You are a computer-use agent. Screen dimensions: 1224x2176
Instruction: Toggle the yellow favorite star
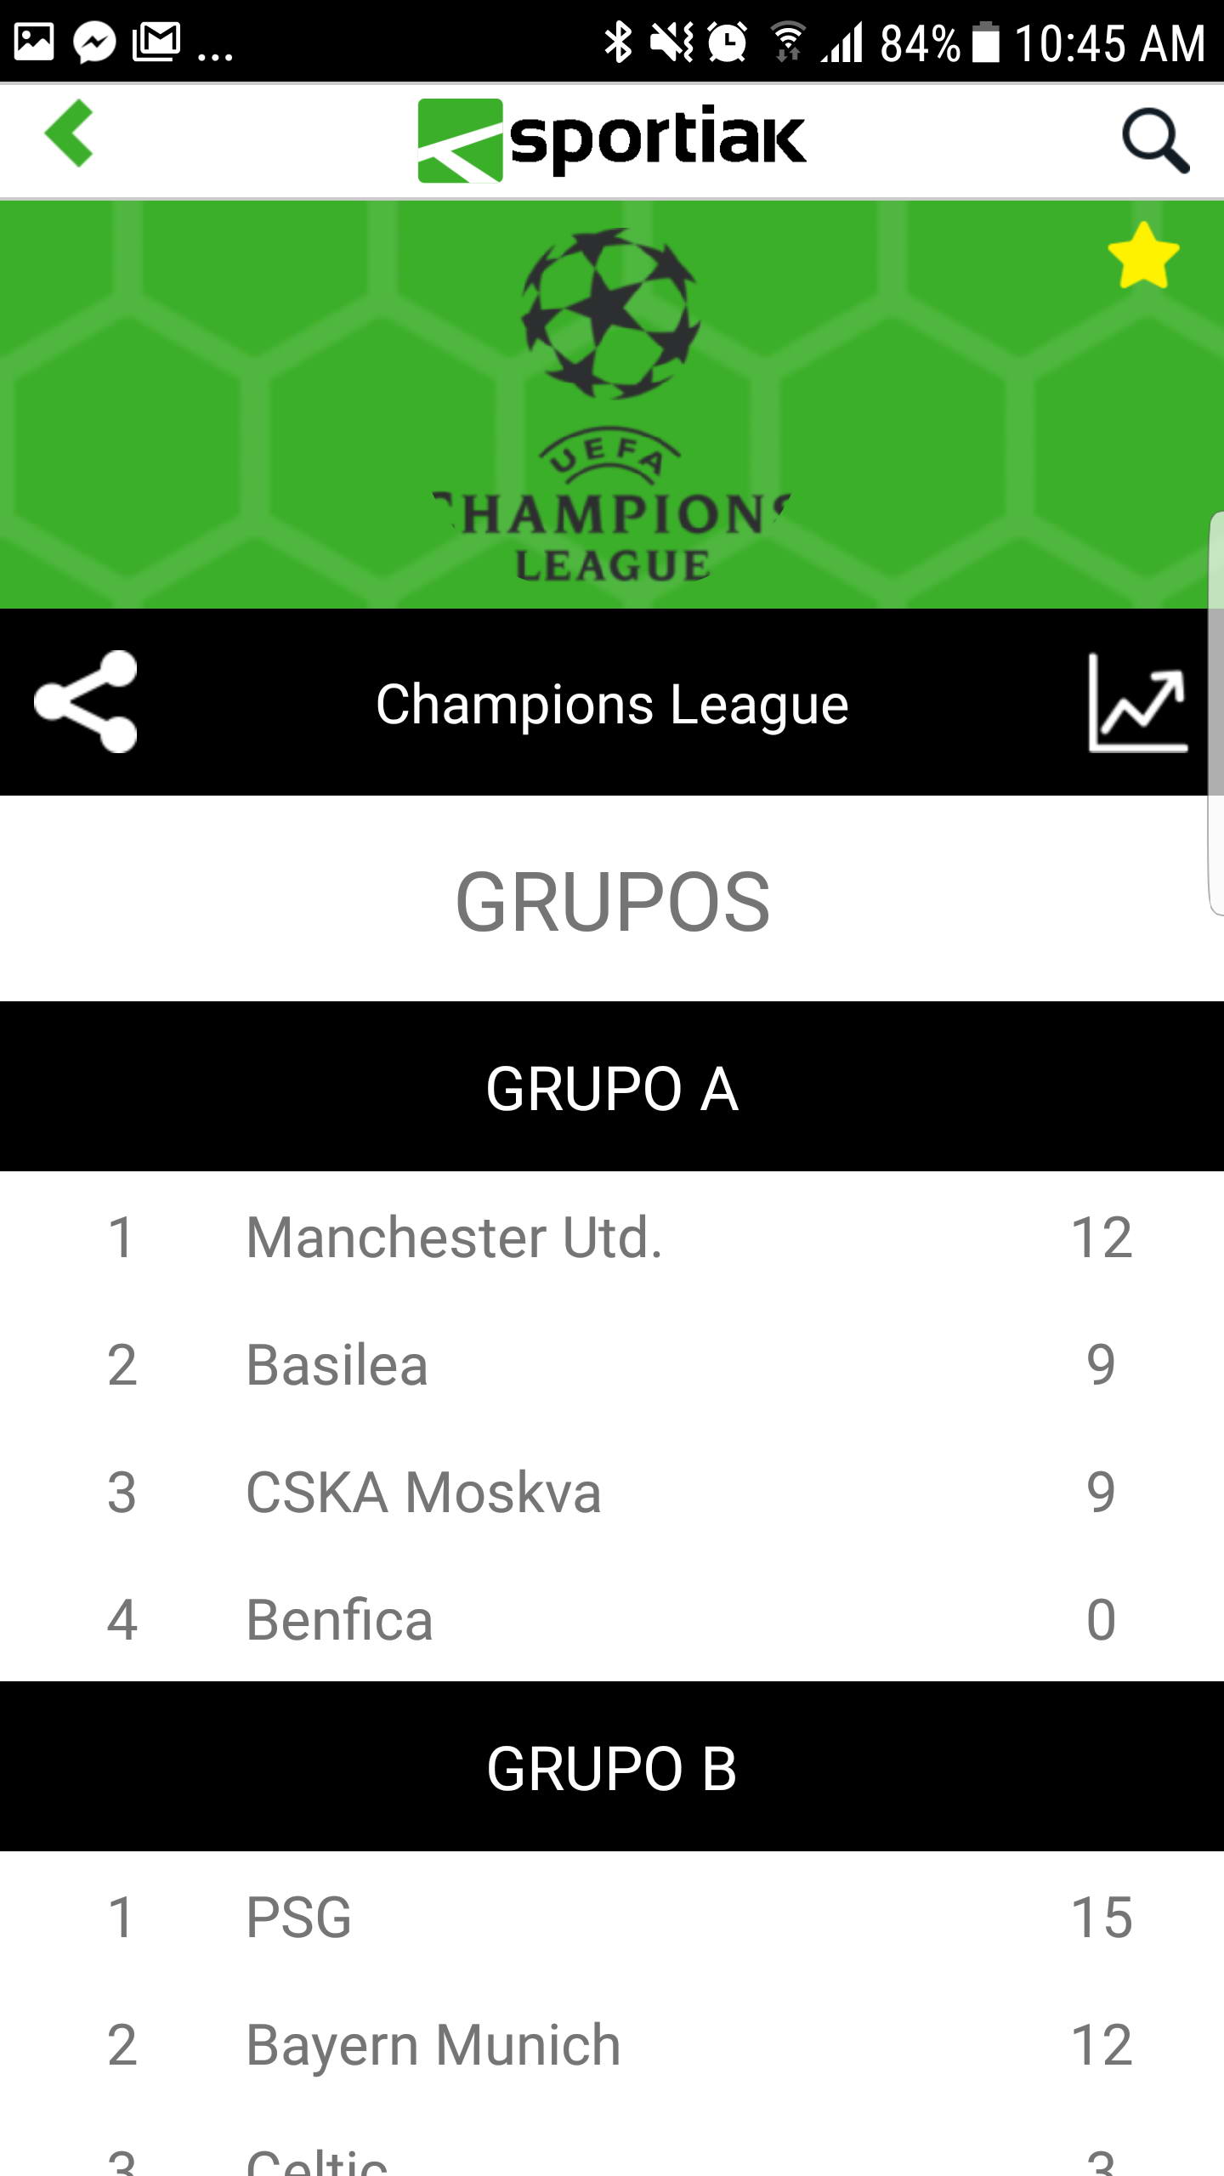[1143, 256]
